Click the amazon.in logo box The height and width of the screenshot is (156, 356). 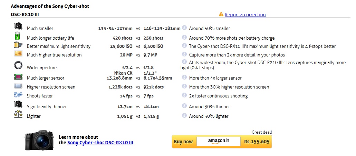tap(219, 141)
